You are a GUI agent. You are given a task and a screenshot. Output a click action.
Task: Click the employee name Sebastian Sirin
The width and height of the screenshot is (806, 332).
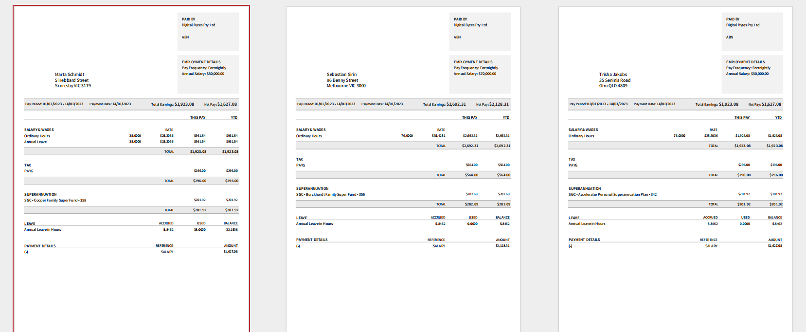point(341,74)
